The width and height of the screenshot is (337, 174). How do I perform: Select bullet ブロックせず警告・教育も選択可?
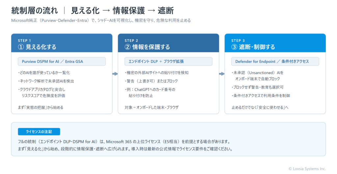coord(257,87)
